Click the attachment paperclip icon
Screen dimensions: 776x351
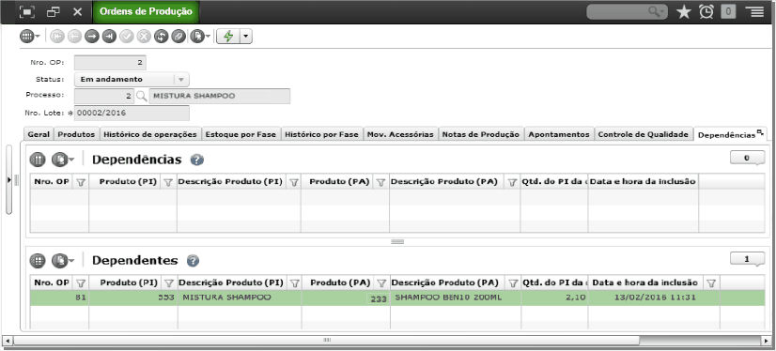(178, 36)
